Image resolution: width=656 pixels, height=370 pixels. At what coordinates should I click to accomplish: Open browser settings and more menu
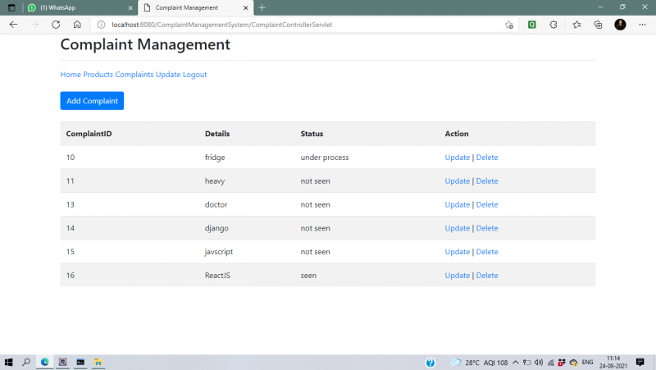pos(642,25)
